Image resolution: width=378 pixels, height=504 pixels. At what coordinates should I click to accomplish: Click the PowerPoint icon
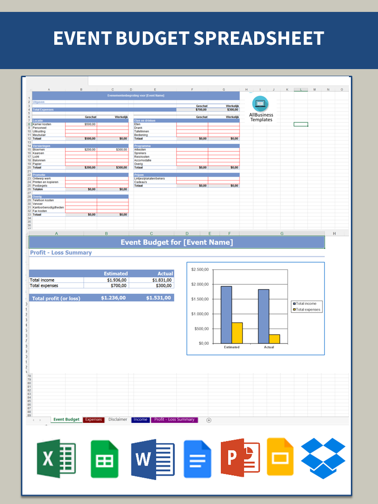click(240, 459)
